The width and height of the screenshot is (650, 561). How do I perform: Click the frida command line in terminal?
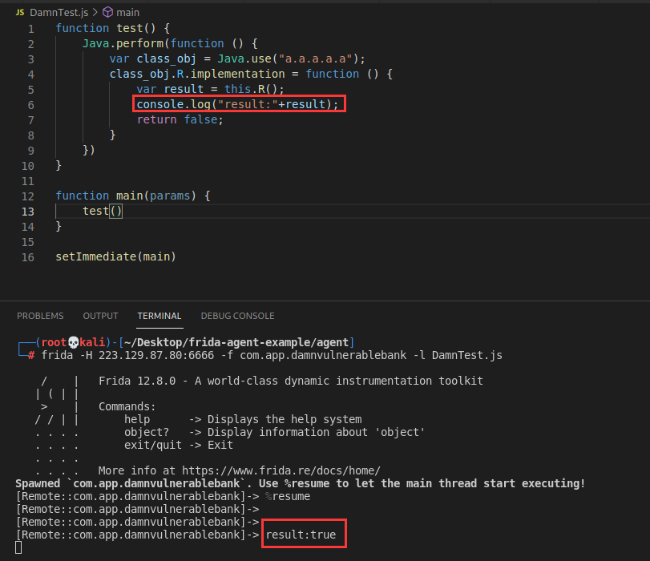pos(272,355)
